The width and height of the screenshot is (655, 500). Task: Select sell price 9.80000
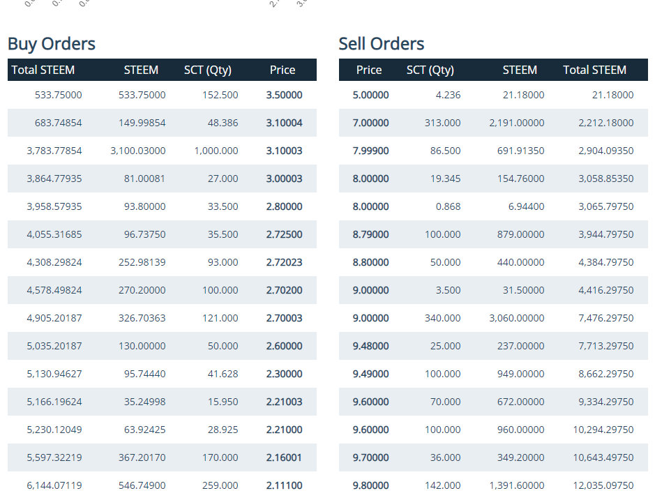(x=370, y=485)
